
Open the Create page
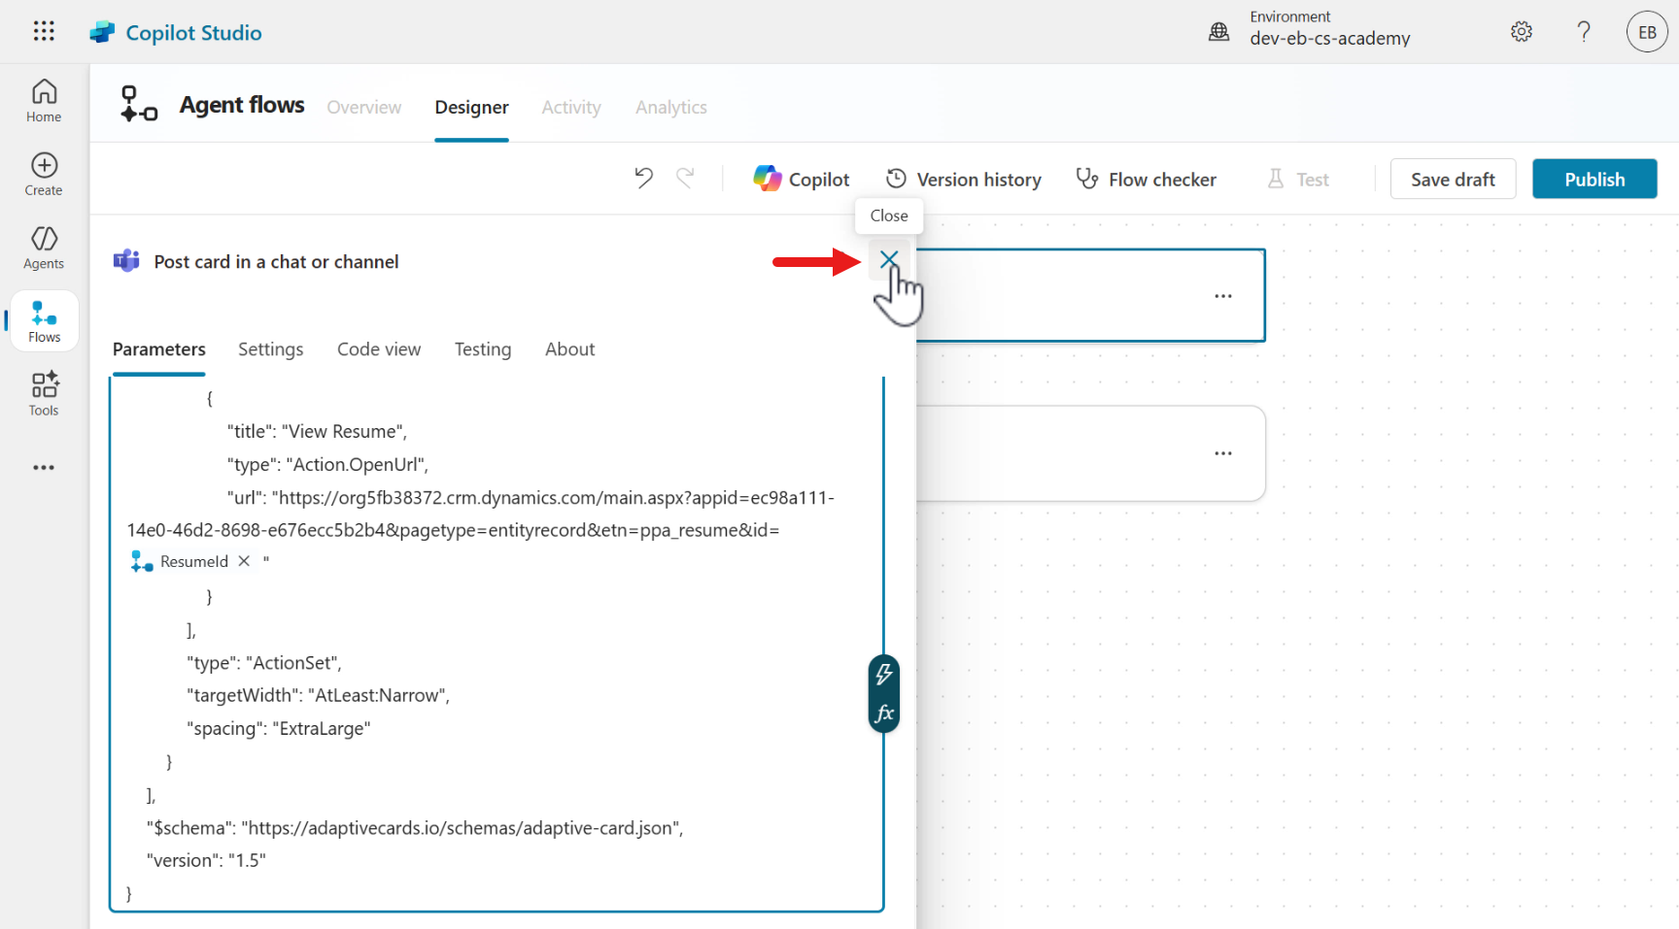click(x=44, y=175)
